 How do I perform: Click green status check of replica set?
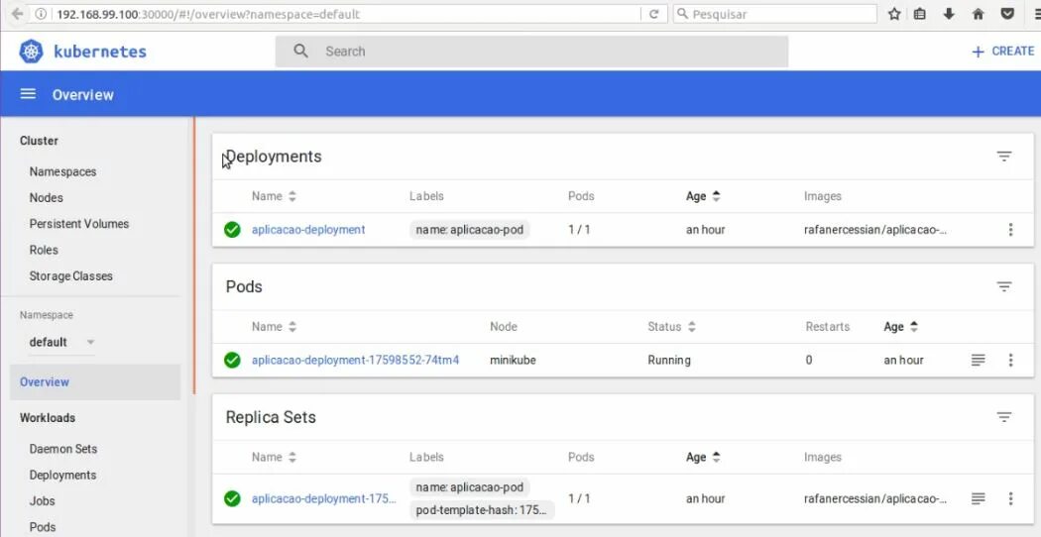[232, 498]
